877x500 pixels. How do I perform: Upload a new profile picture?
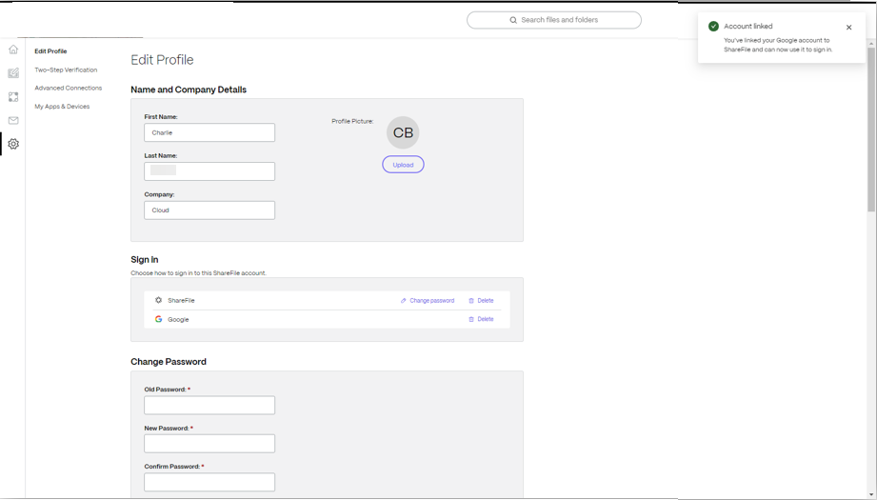(403, 165)
